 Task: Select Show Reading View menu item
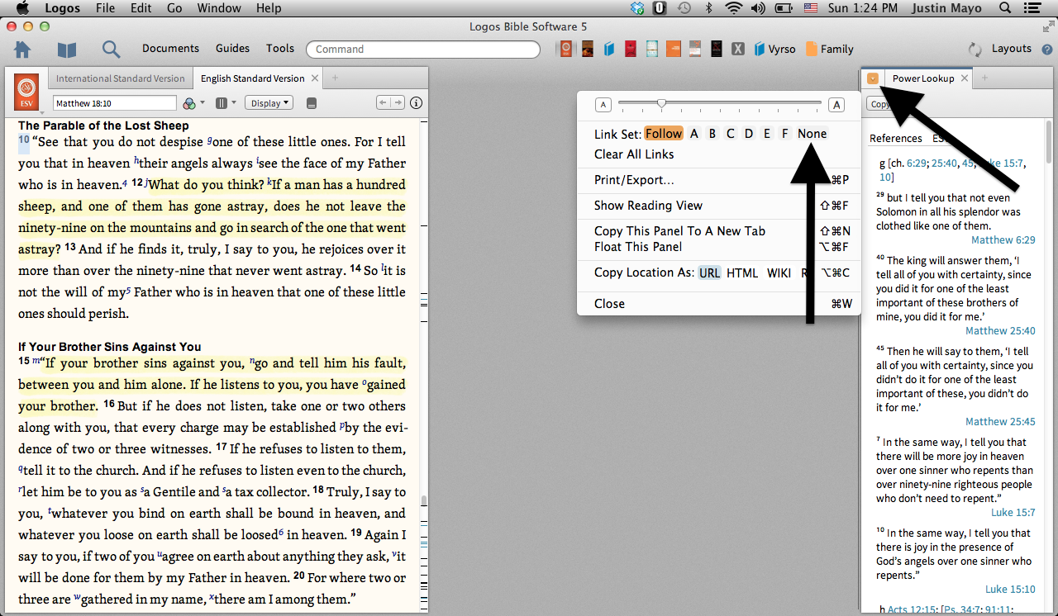[x=648, y=206]
